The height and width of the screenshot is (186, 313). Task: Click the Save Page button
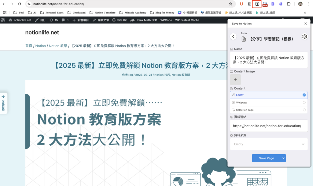[x=267, y=158]
